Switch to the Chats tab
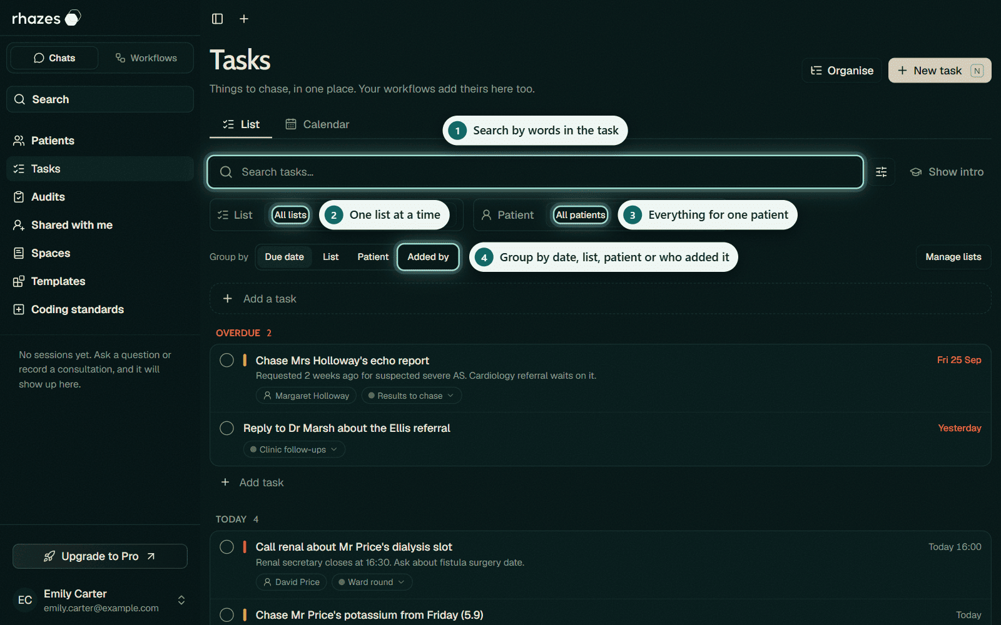 (54, 58)
